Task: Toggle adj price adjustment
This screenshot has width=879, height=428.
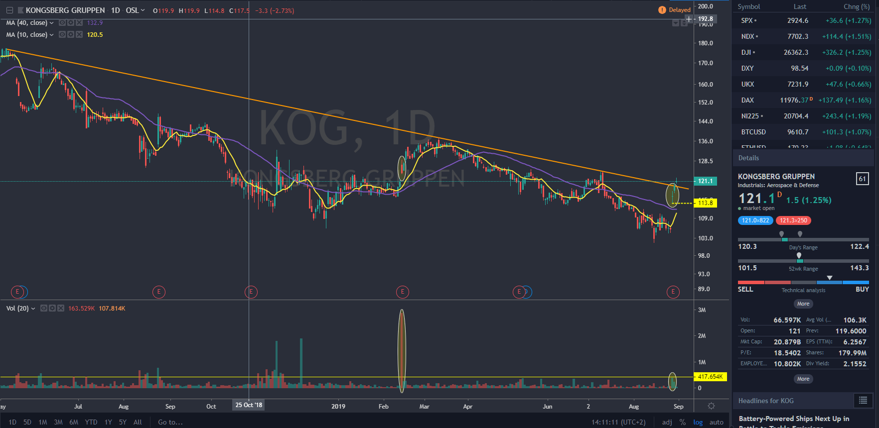Action: pos(667,422)
